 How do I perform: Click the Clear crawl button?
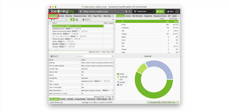(170, 11)
